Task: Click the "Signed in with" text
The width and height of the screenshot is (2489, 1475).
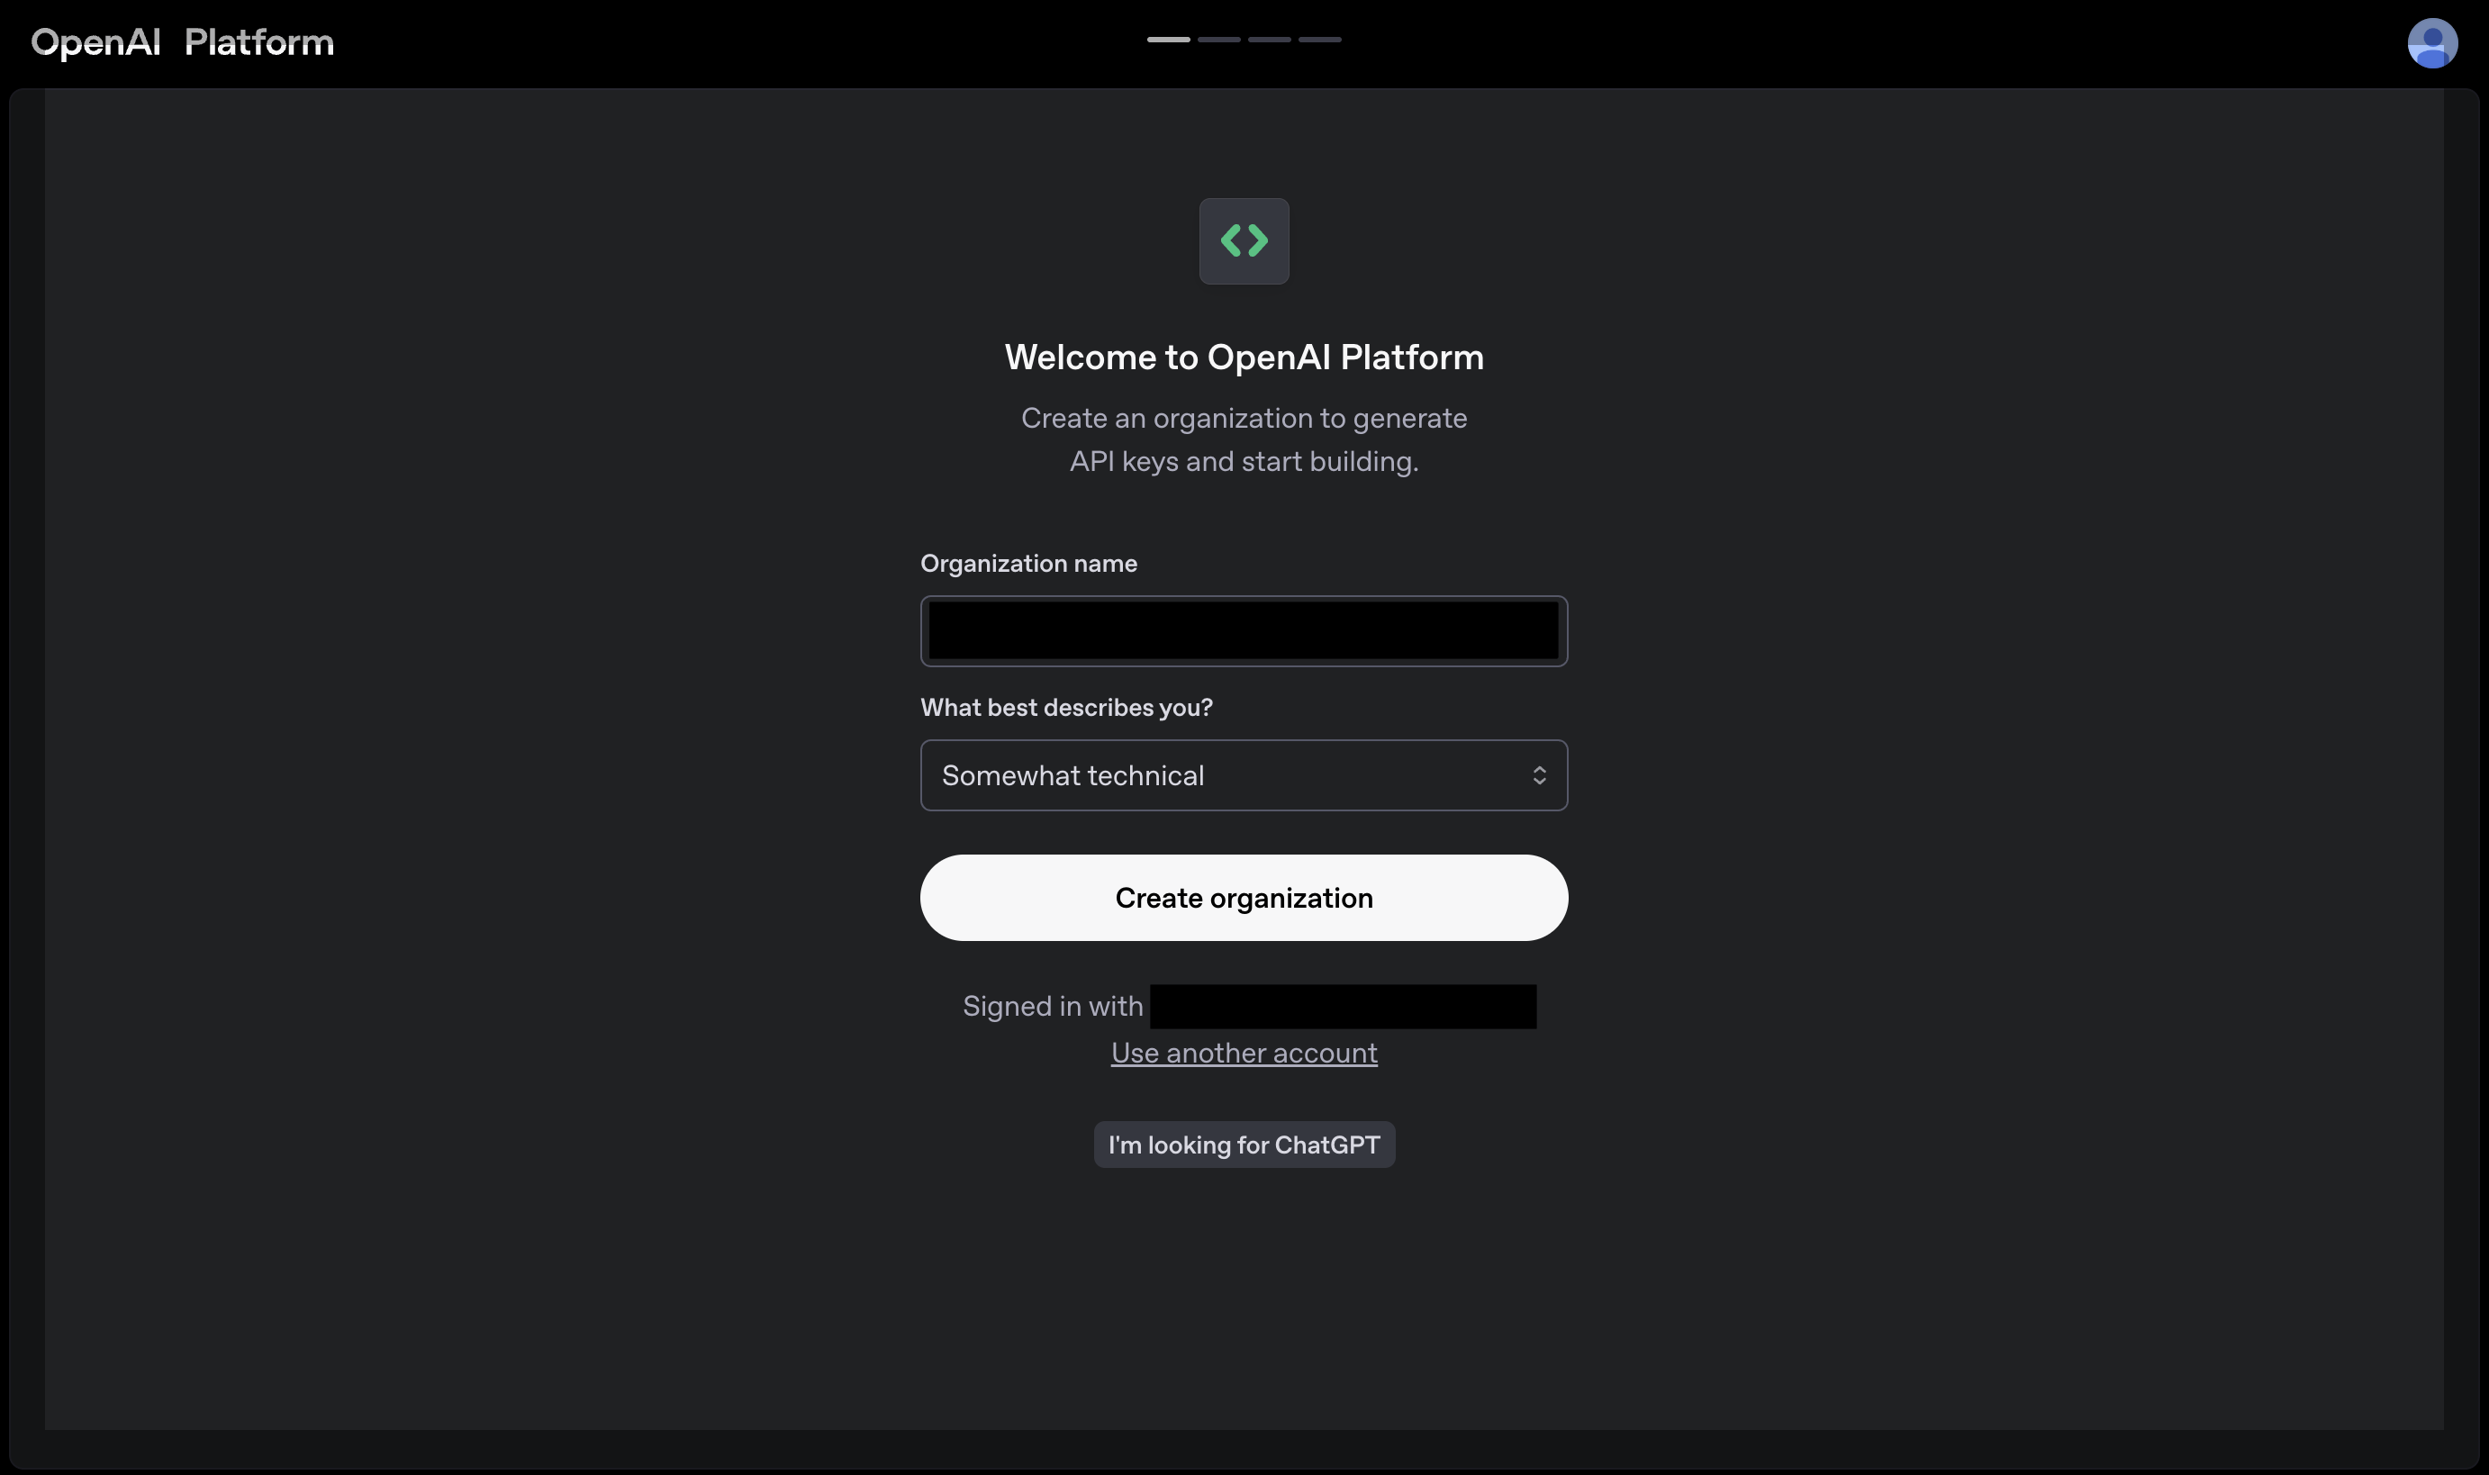Action: pyautogui.click(x=1053, y=1006)
